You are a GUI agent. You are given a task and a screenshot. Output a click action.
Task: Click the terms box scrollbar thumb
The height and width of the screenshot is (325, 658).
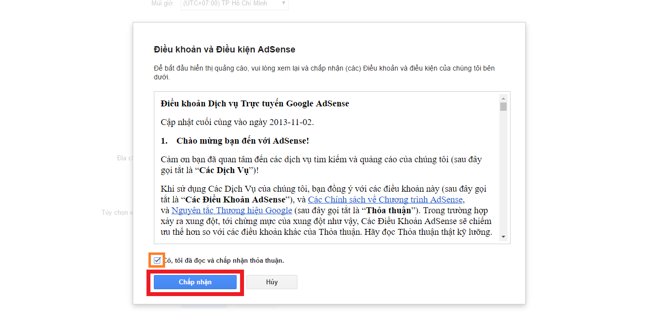(503, 106)
